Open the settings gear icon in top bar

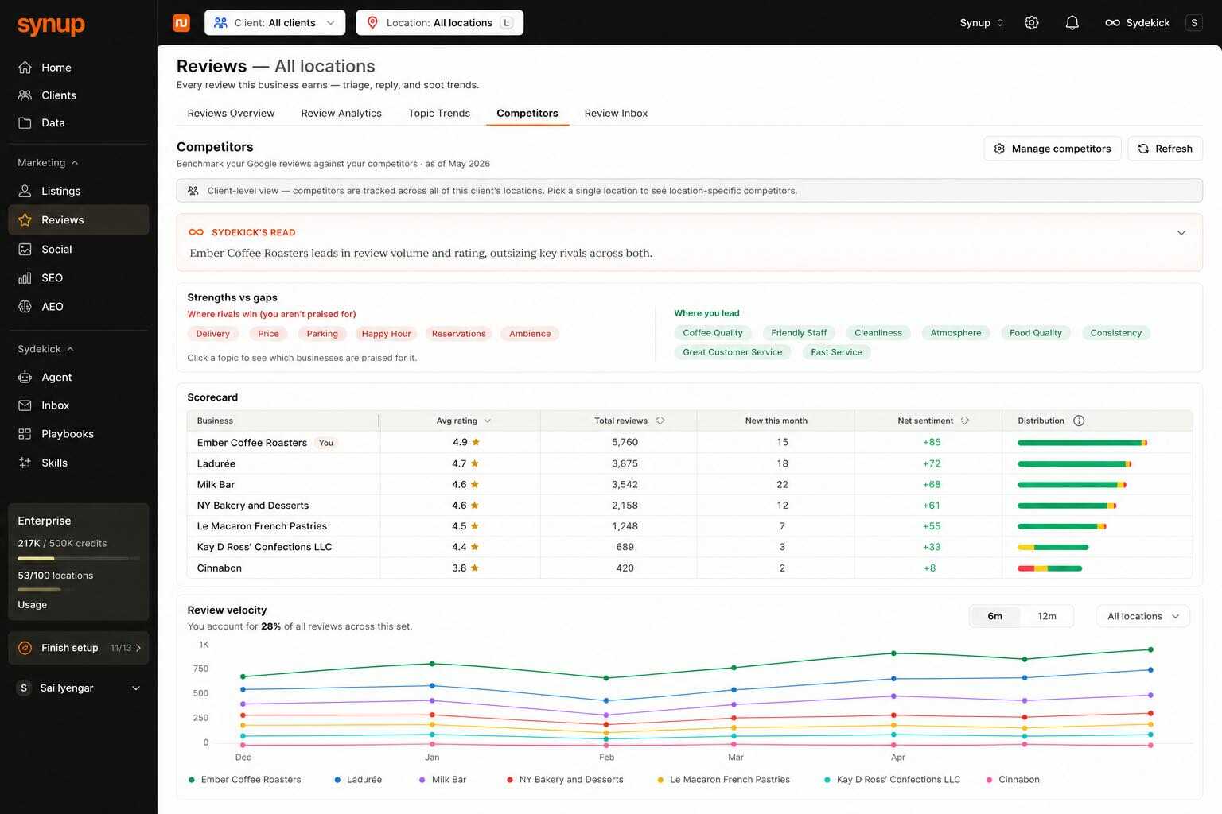1031,23
